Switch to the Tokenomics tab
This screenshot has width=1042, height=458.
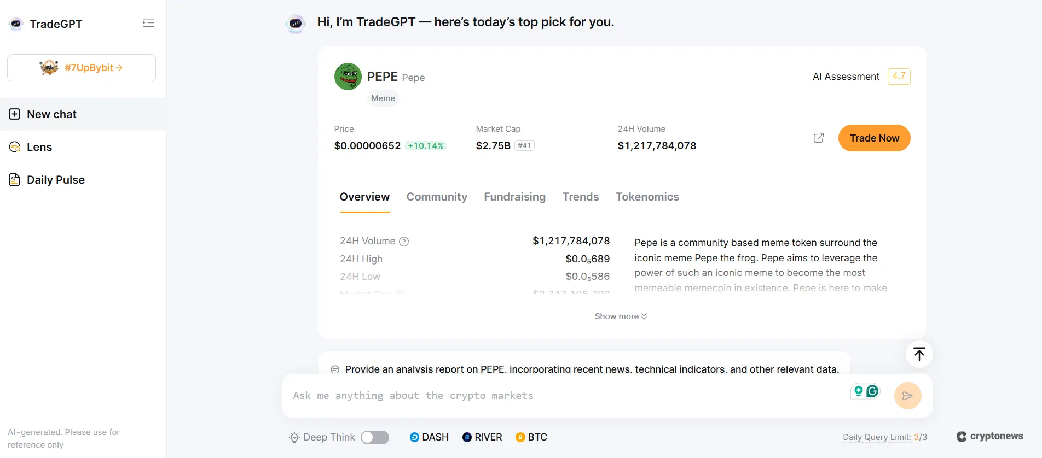click(647, 197)
